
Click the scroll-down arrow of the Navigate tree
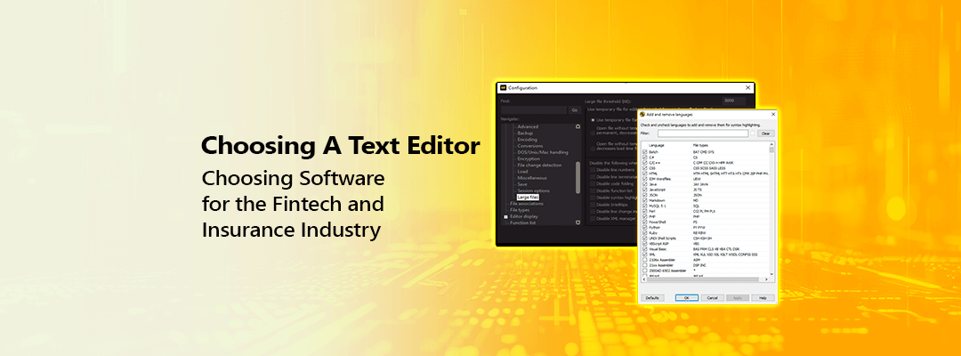(x=578, y=222)
